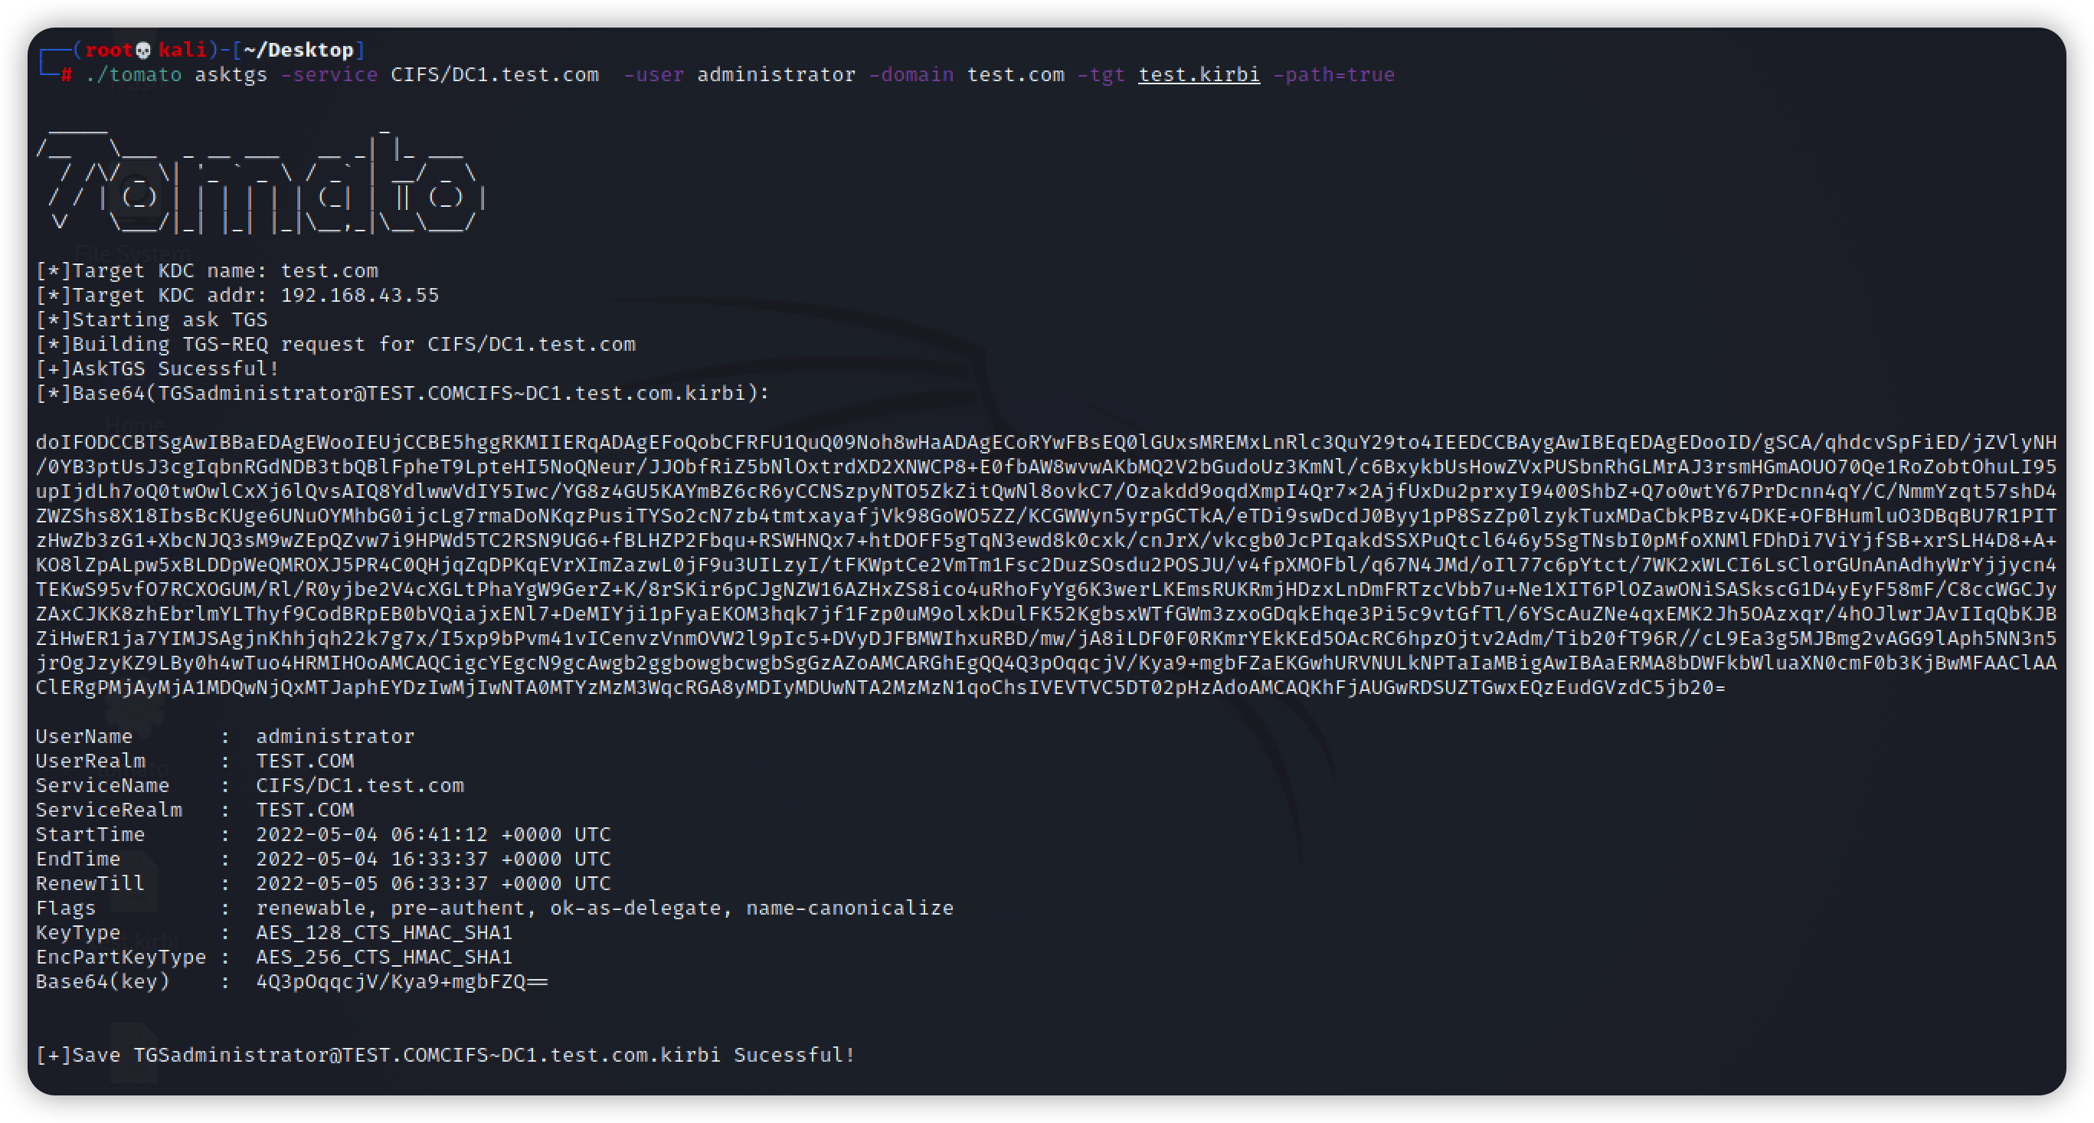Image resolution: width=2094 pixels, height=1123 pixels.
Task: Click the Save kirbi Sucessful! message
Action: [x=446, y=1056]
